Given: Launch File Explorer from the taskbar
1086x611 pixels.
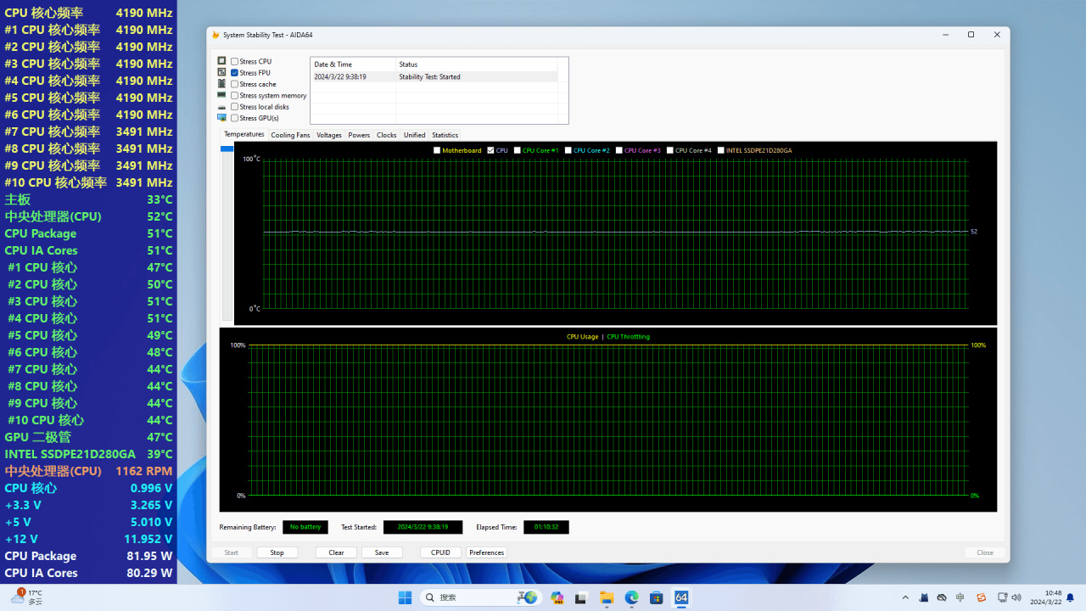Looking at the screenshot, I should coord(607,597).
